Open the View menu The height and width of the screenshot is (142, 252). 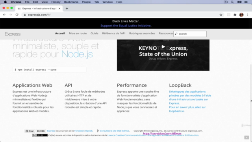click(x=44, y=2)
